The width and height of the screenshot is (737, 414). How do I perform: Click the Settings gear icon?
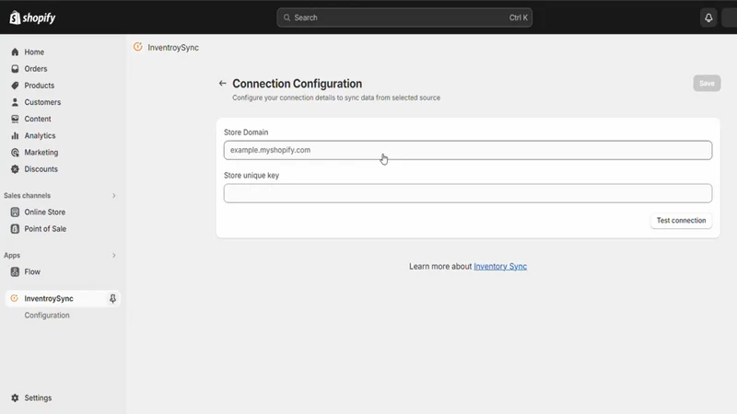(x=15, y=397)
